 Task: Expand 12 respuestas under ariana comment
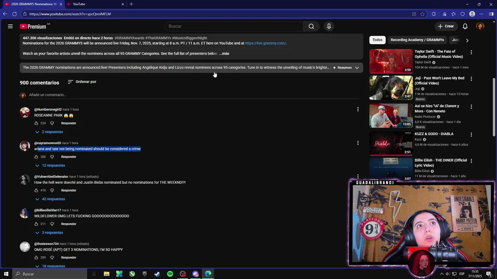tap(50, 165)
